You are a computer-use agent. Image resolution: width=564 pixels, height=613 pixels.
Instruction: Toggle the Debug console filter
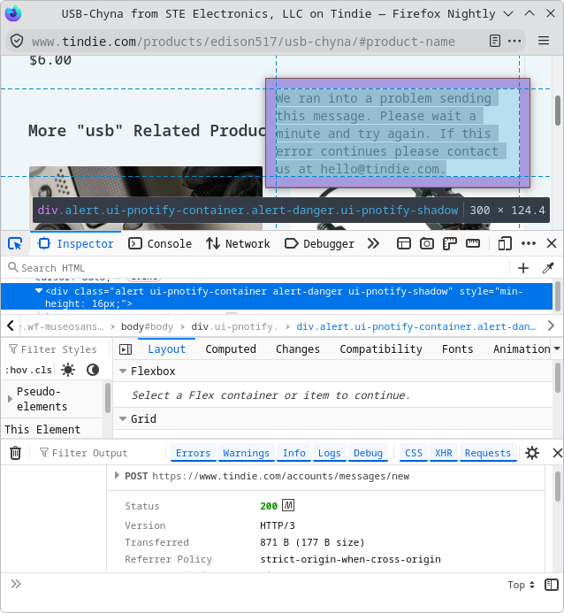[368, 453]
